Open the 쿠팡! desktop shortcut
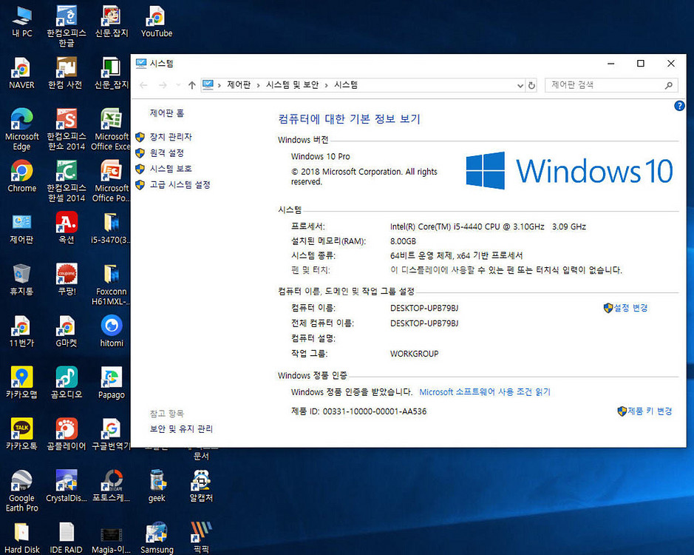694x555 pixels. coord(67,279)
